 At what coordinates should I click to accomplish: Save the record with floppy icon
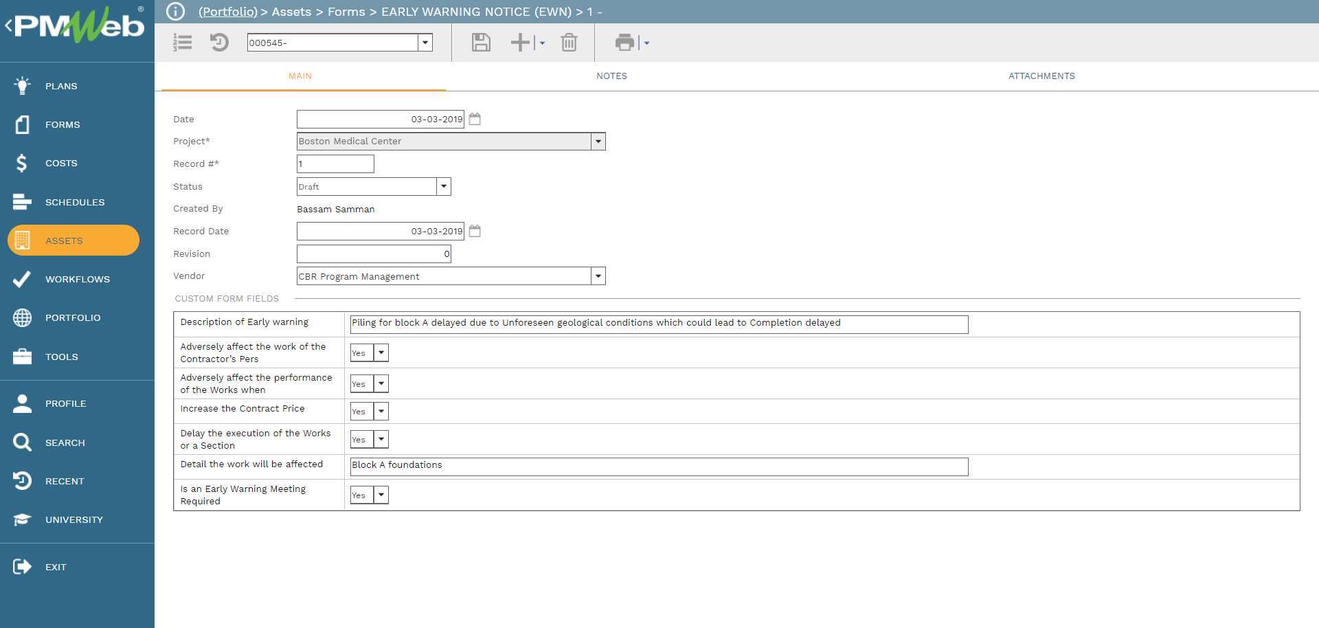pyautogui.click(x=481, y=43)
